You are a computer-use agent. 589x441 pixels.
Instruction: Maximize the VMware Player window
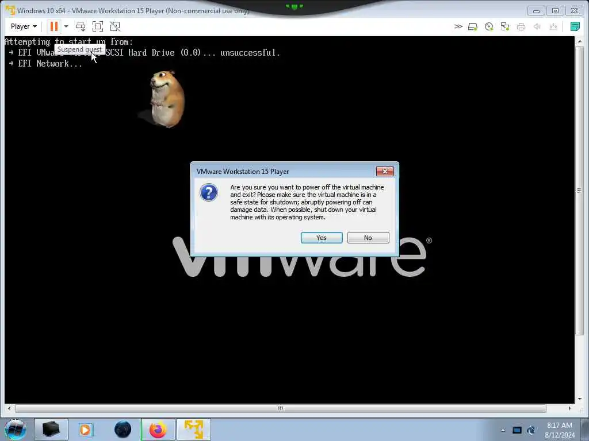click(x=555, y=10)
